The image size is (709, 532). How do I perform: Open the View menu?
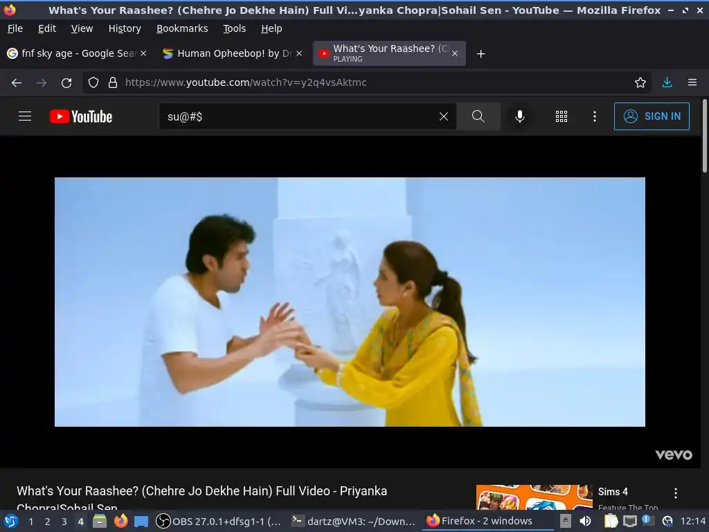click(82, 28)
